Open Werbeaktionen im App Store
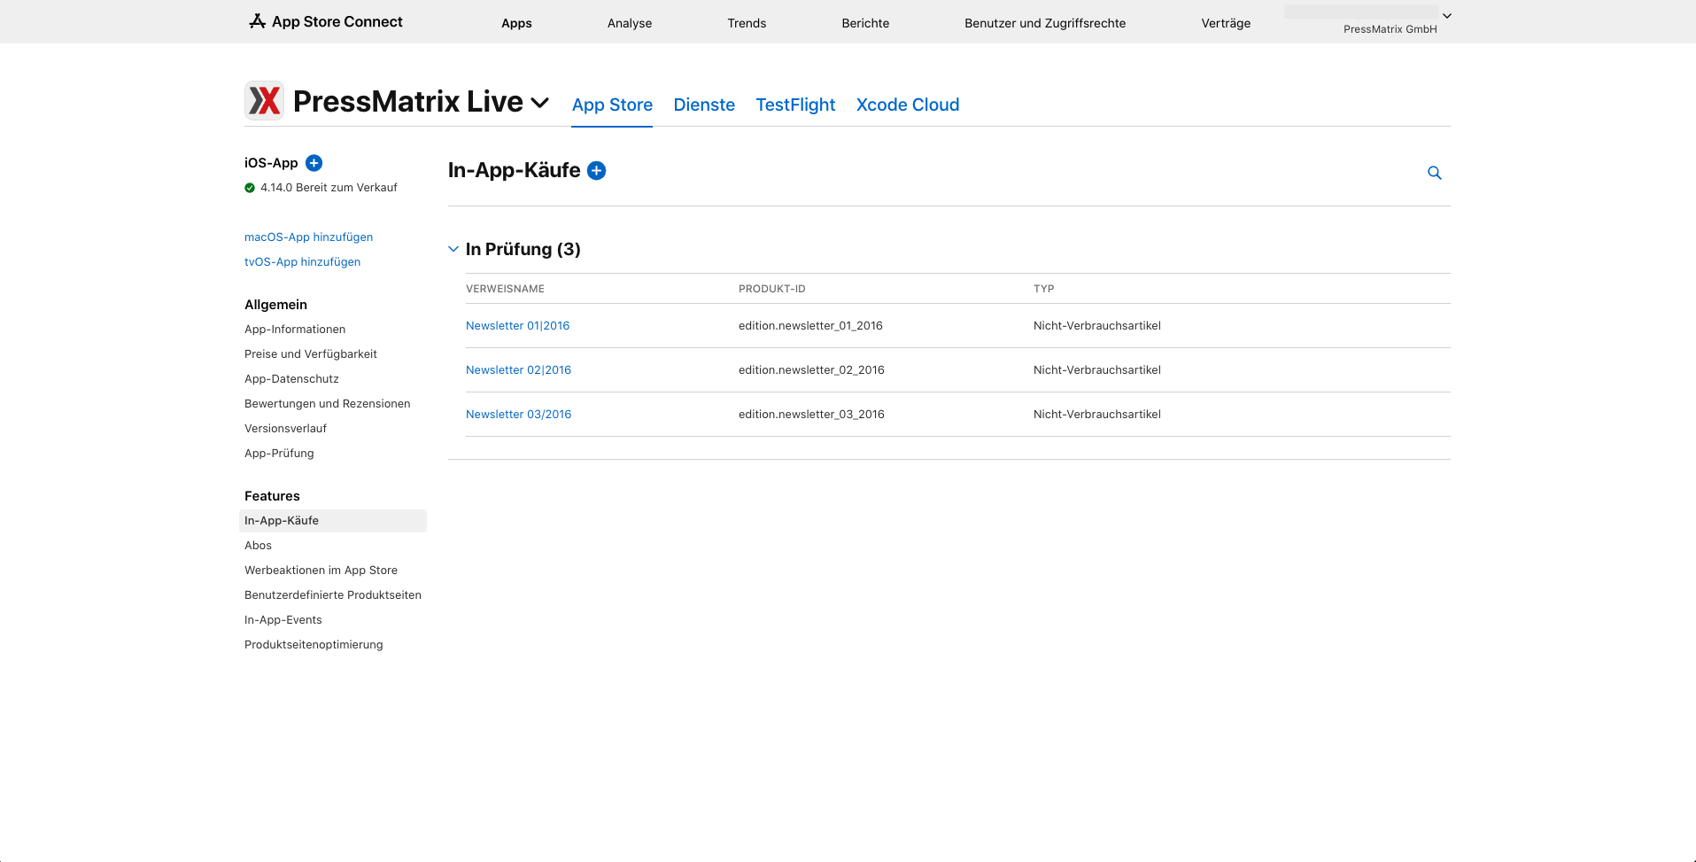1696x862 pixels. click(x=321, y=571)
